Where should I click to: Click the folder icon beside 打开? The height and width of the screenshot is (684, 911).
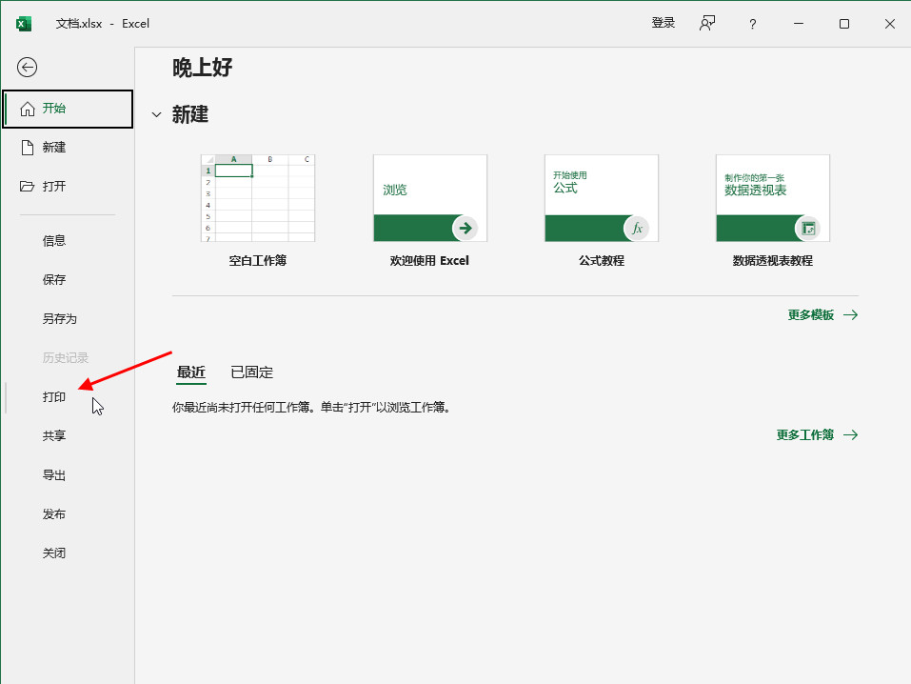pyautogui.click(x=28, y=187)
